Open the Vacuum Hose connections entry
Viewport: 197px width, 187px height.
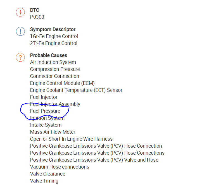tap(60, 167)
